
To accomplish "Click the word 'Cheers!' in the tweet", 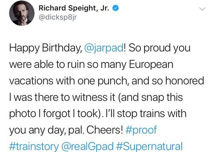I will pos(105,130).
